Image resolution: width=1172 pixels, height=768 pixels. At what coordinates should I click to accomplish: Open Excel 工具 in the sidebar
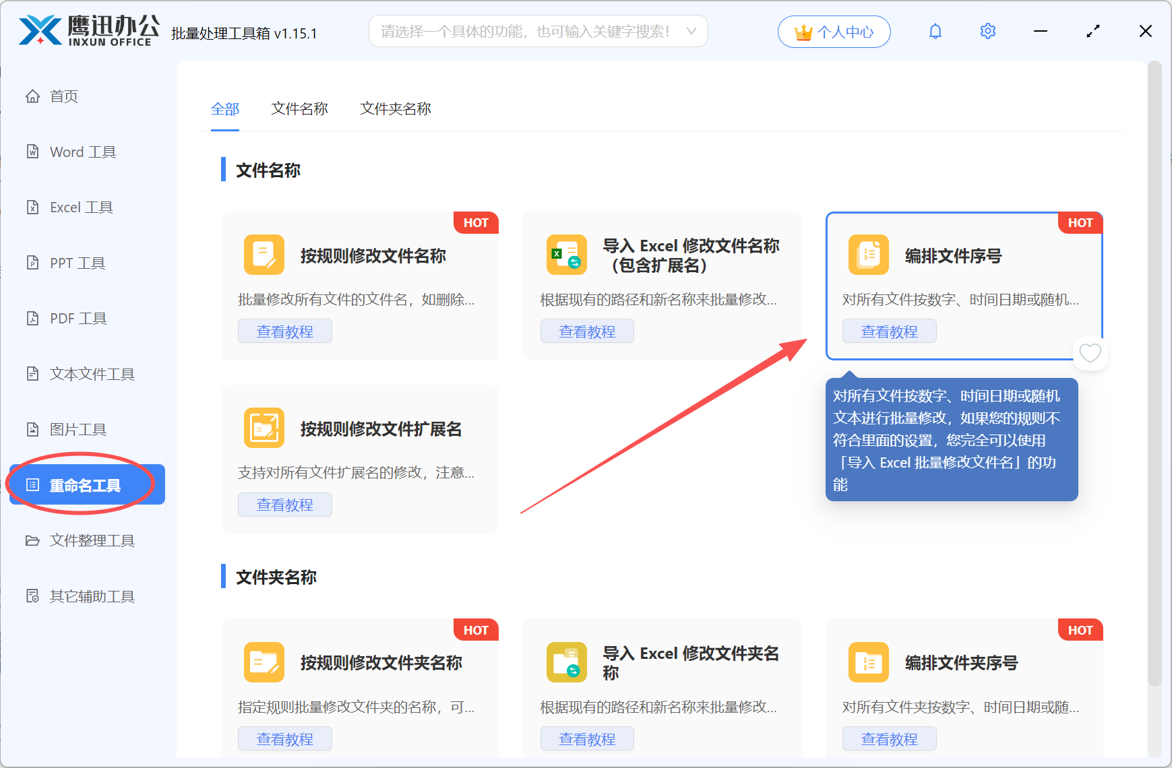point(81,207)
